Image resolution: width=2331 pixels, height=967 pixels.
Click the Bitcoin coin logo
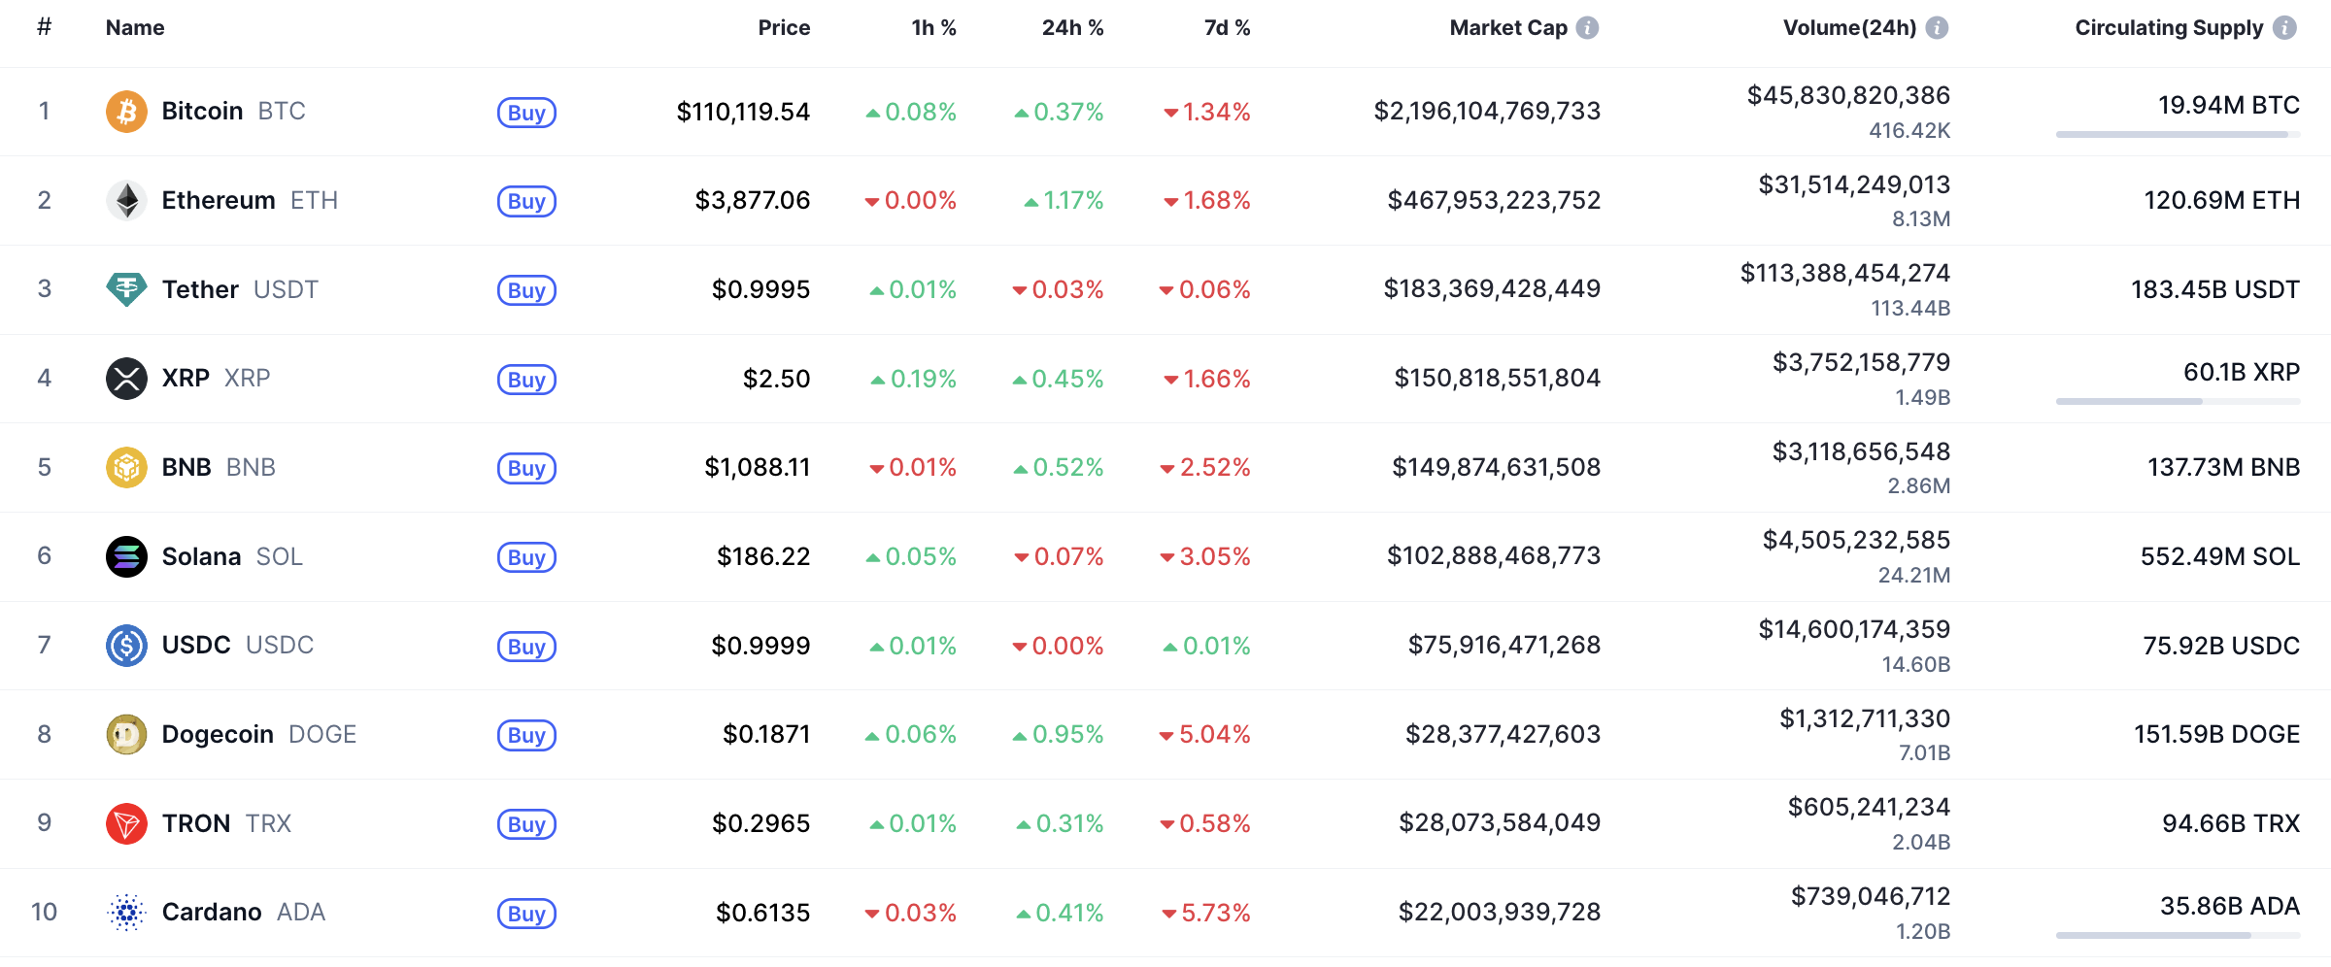click(x=126, y=112)
